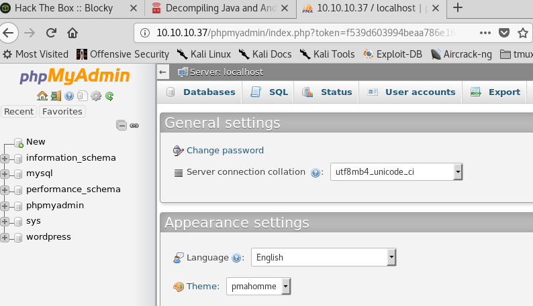Open the server connection collation dropdown
Image resolution: width=533 pixels, height=306 pixels.
pos(396,172)
